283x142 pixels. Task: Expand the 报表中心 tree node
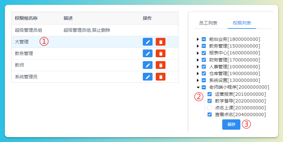click(x=198, y=53)
